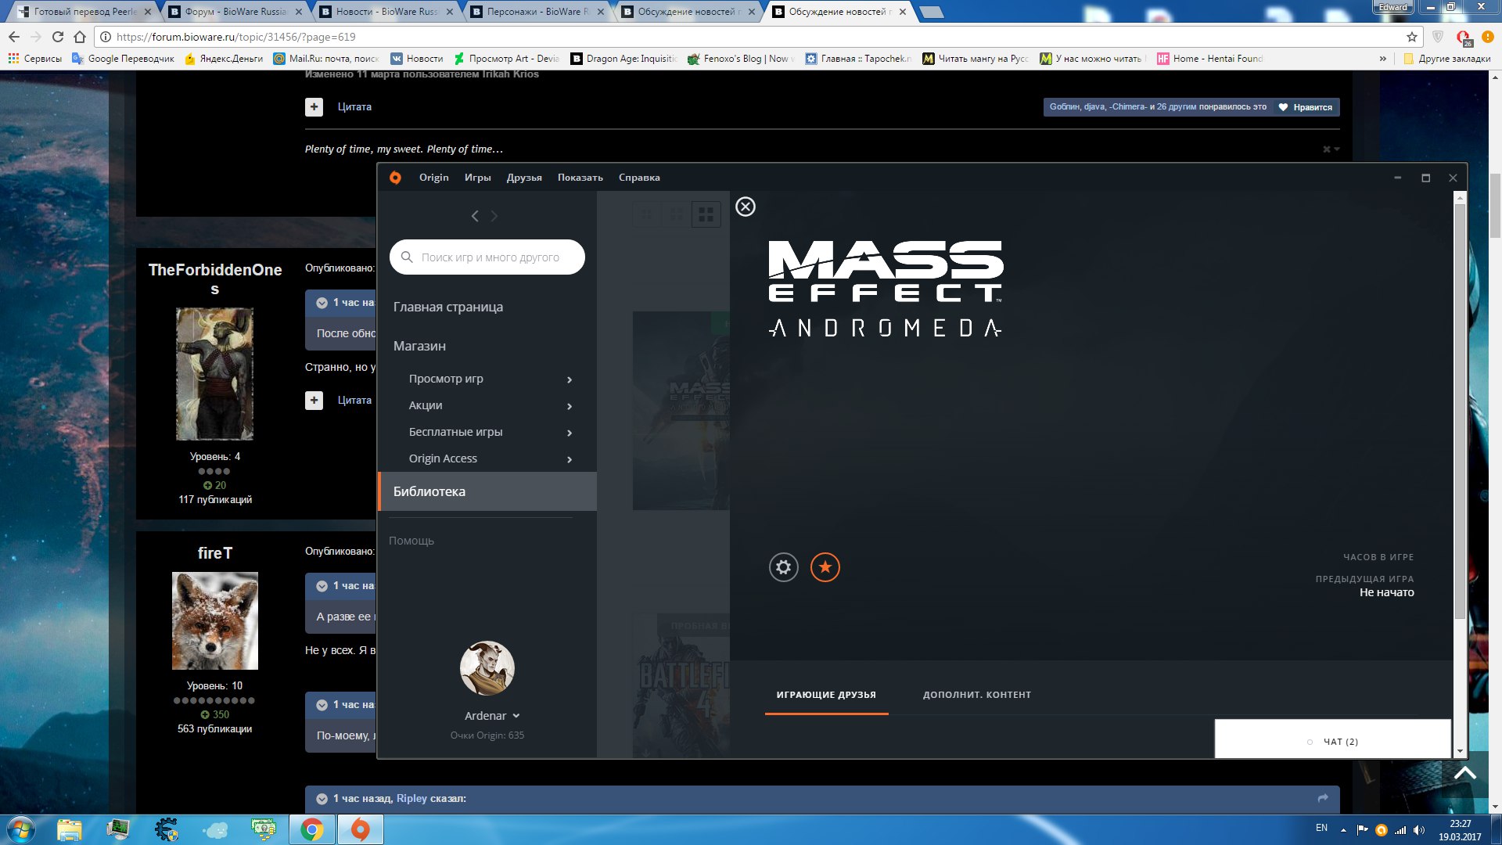Click the scroll-to-top chevron on the forum page
Viewport: 1502px width, 845px height.
1465,773
